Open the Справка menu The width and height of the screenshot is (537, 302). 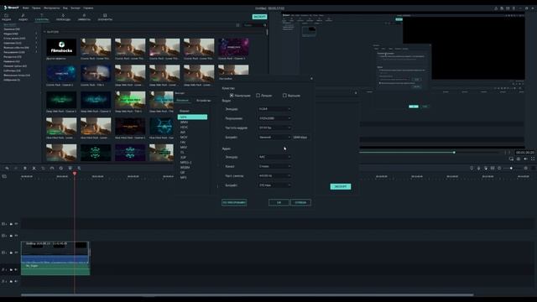point(88,8)
